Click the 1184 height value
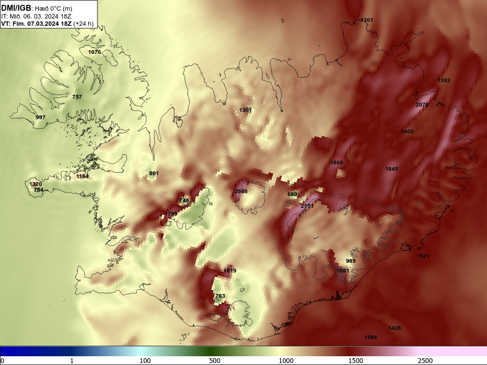 click(82, 176)
